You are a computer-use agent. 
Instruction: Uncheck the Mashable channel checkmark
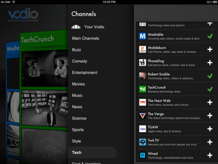(x=210, y=36)
